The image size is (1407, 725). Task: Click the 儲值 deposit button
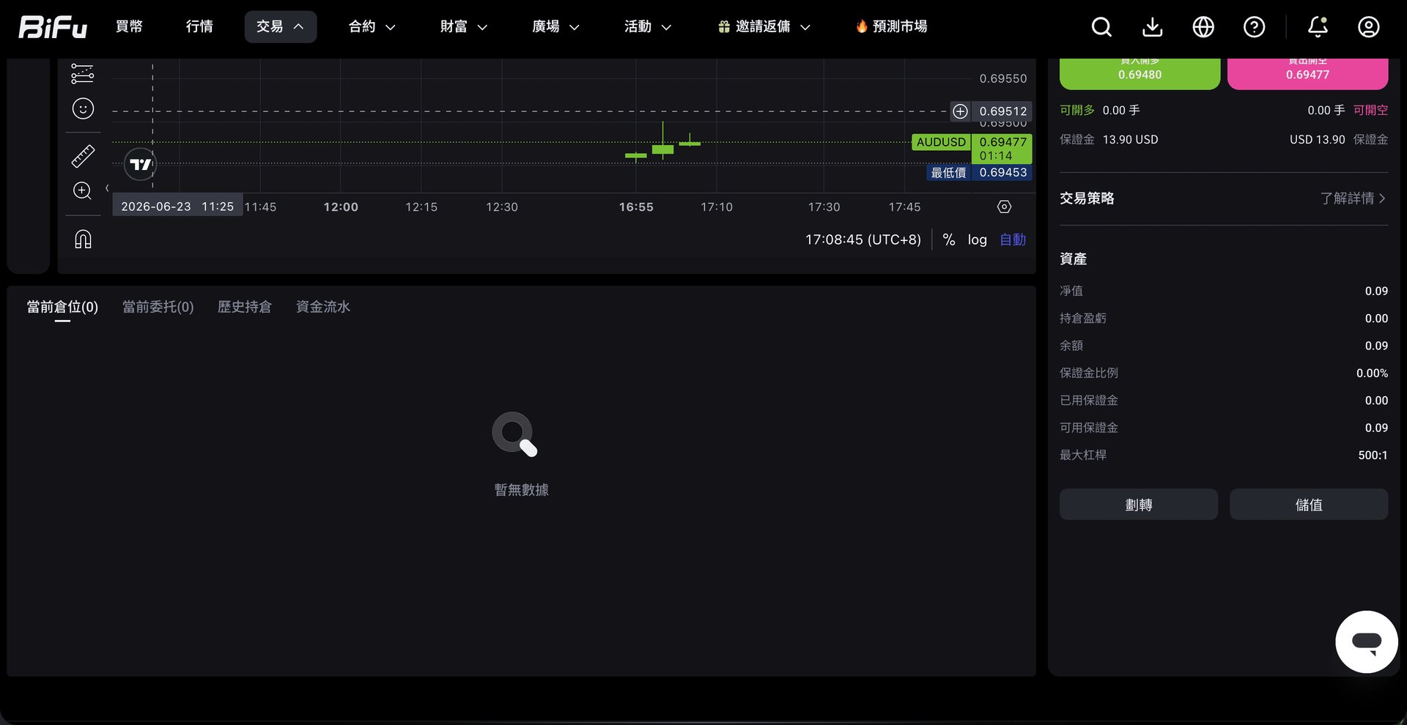click(x=1309, y=505)
